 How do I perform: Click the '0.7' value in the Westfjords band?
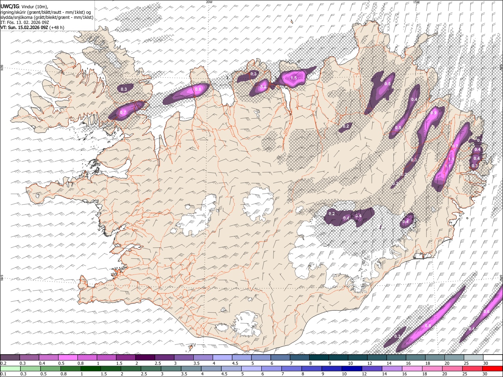pos(123,112)
